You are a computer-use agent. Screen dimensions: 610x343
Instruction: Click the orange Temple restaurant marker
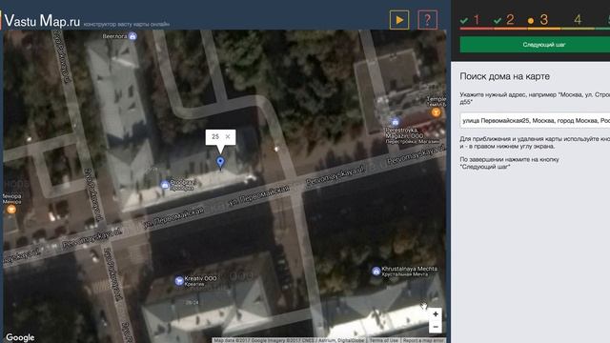pyautogui.click(x=437, y=112)
